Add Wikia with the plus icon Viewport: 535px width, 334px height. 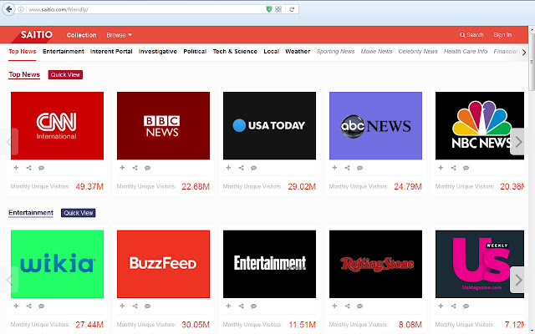tap(16, 306)
